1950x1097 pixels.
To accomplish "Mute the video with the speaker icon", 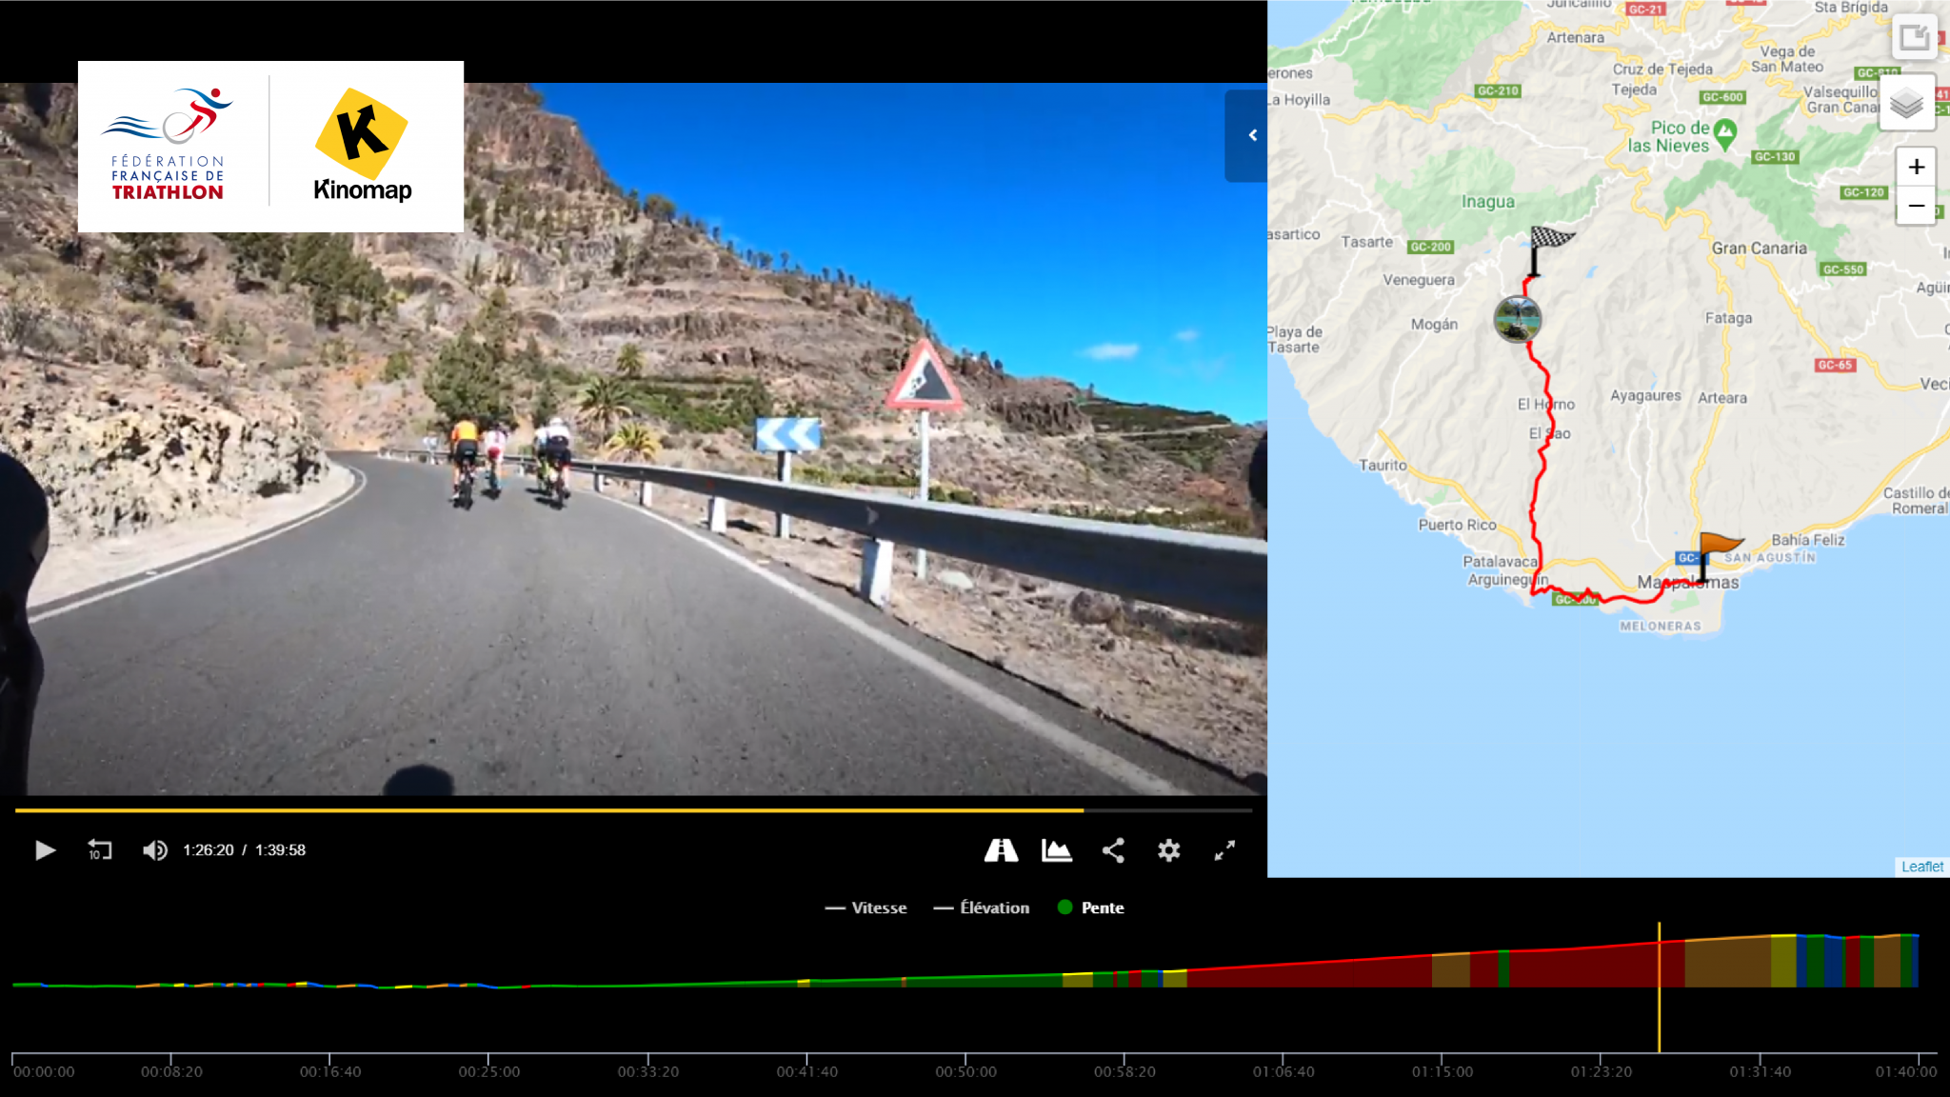I will click(155, 850).
